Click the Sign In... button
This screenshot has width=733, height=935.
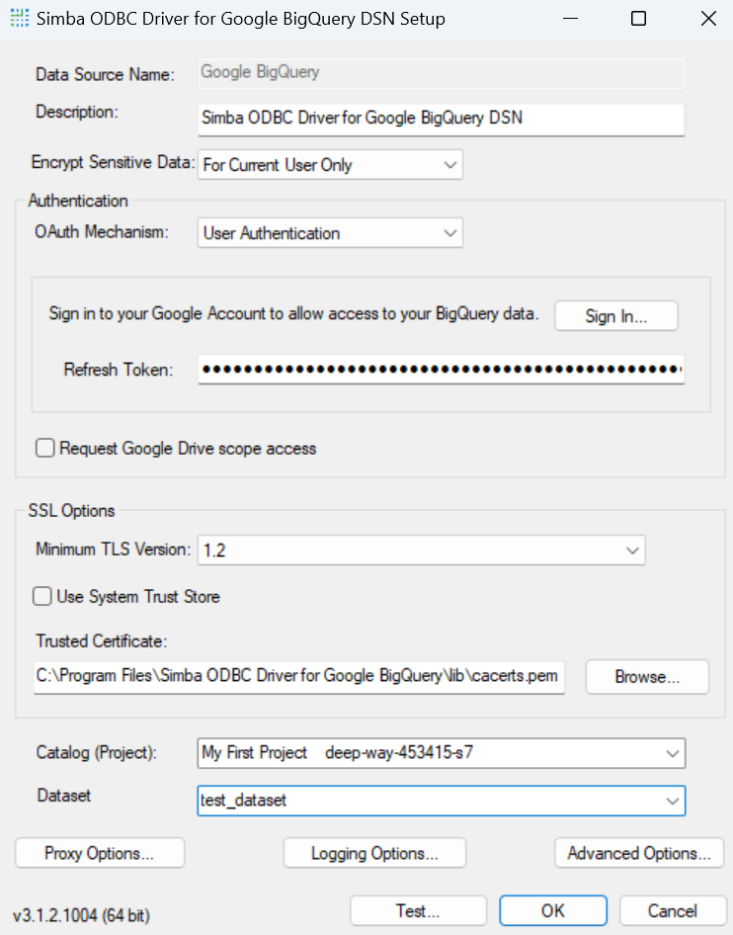[616, 315]
